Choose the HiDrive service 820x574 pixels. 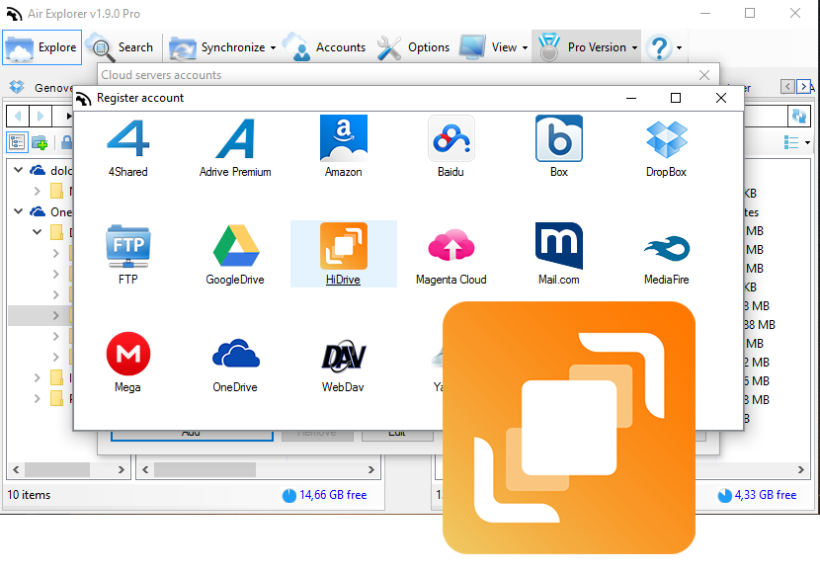(x=343, y=254)
